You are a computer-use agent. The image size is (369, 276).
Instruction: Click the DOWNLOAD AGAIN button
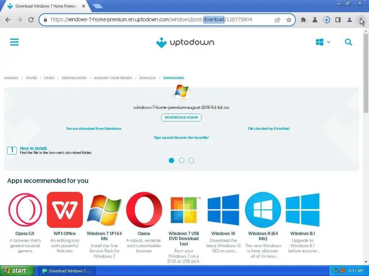tap(181, 118)
